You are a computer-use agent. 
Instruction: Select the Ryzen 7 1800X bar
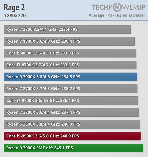tap(69, 41)
